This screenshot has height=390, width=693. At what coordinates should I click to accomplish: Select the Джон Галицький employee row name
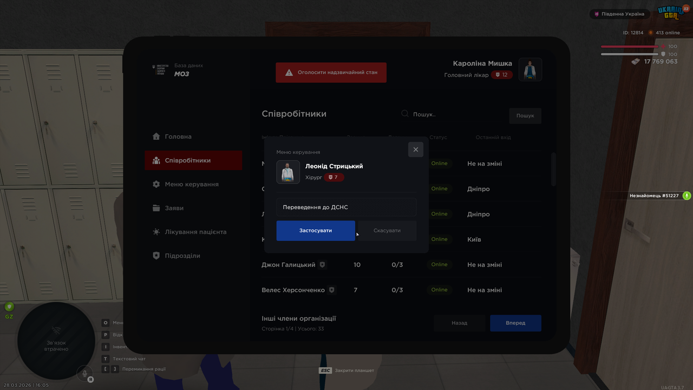(289, 265)
